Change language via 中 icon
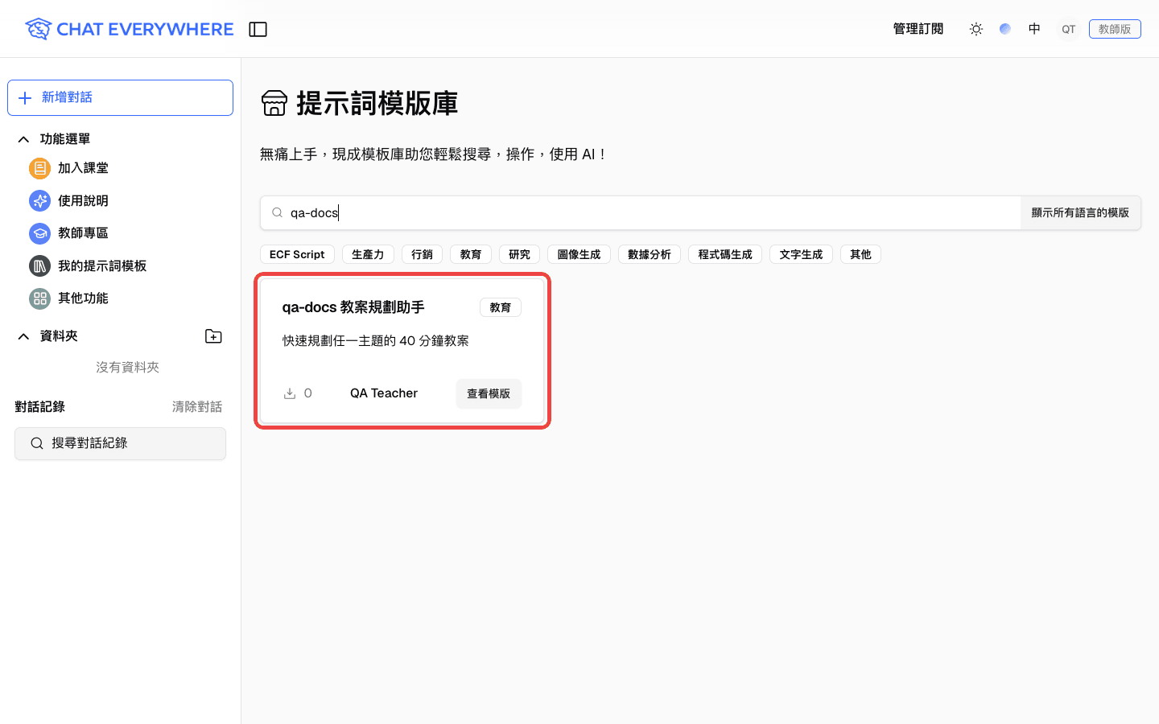 click(1034, 29)
